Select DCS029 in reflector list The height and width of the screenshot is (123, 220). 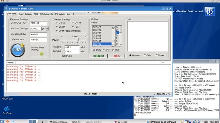click(x=102, y=38)
